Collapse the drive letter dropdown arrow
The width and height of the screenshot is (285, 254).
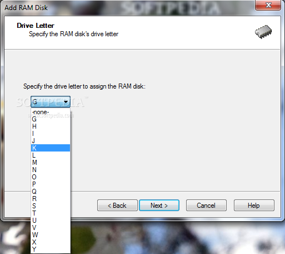[66, 102]
